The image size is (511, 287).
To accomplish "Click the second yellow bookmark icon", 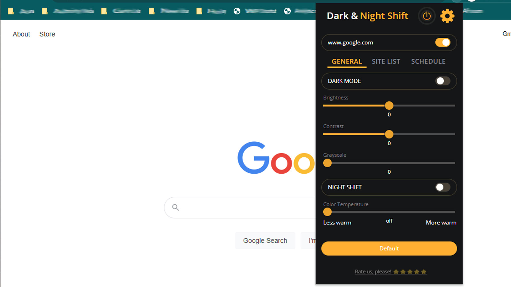I will [46, 12].
